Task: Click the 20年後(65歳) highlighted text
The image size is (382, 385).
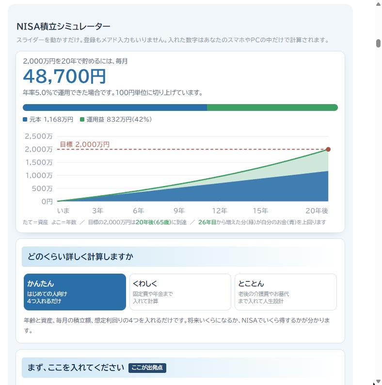Action: click(153, 222)
